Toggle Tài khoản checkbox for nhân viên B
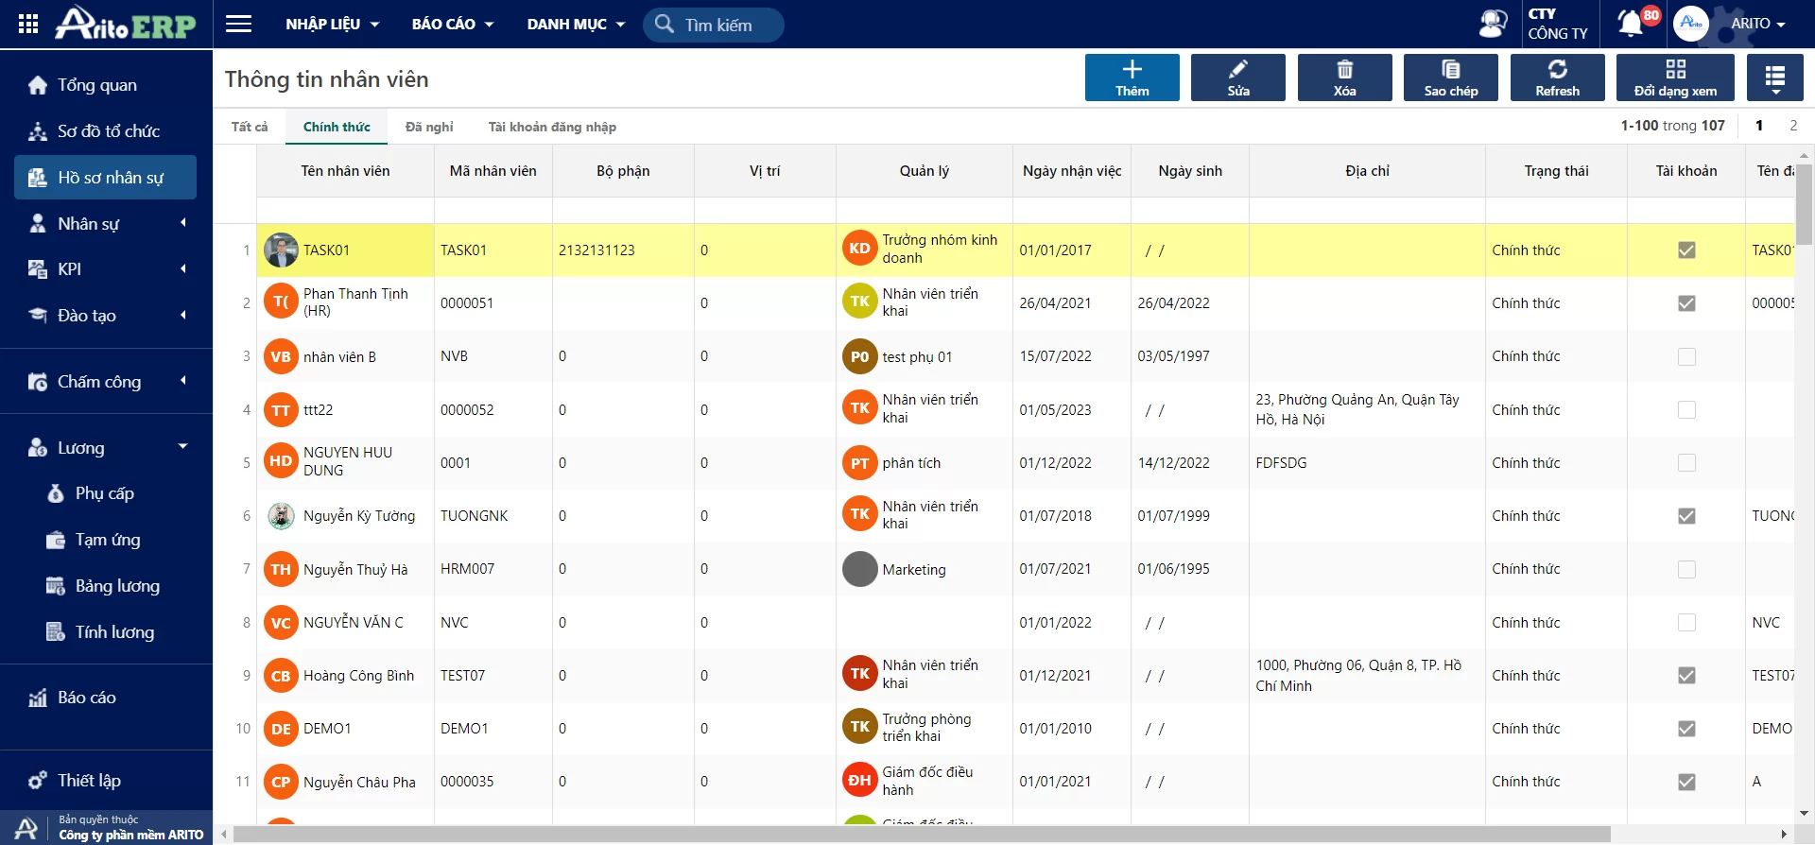The image size is (1815, 845). point(1686,357)
